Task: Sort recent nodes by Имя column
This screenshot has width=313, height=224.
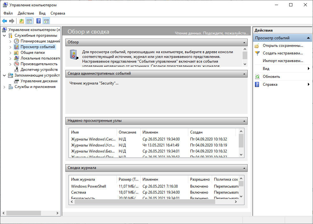Action: (x=93, y=132)
